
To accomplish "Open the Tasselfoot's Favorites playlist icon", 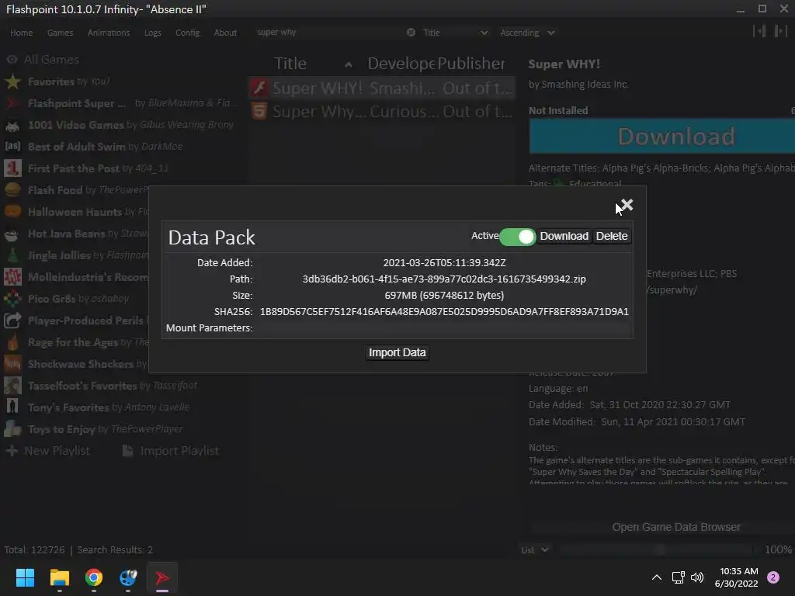I will (12, 386).
